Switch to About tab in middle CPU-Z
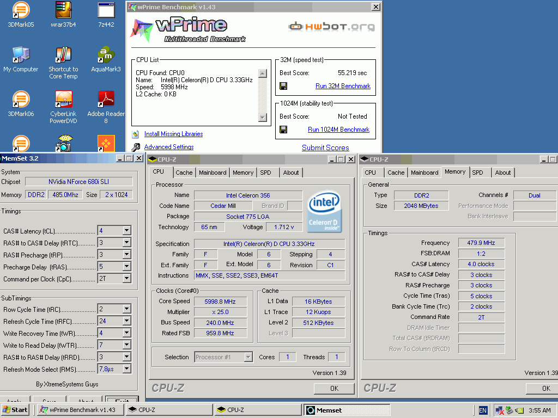Screen dimensions: 558x418 point(291,173)
